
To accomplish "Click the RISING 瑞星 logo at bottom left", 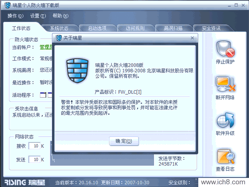I will (25, 182).
